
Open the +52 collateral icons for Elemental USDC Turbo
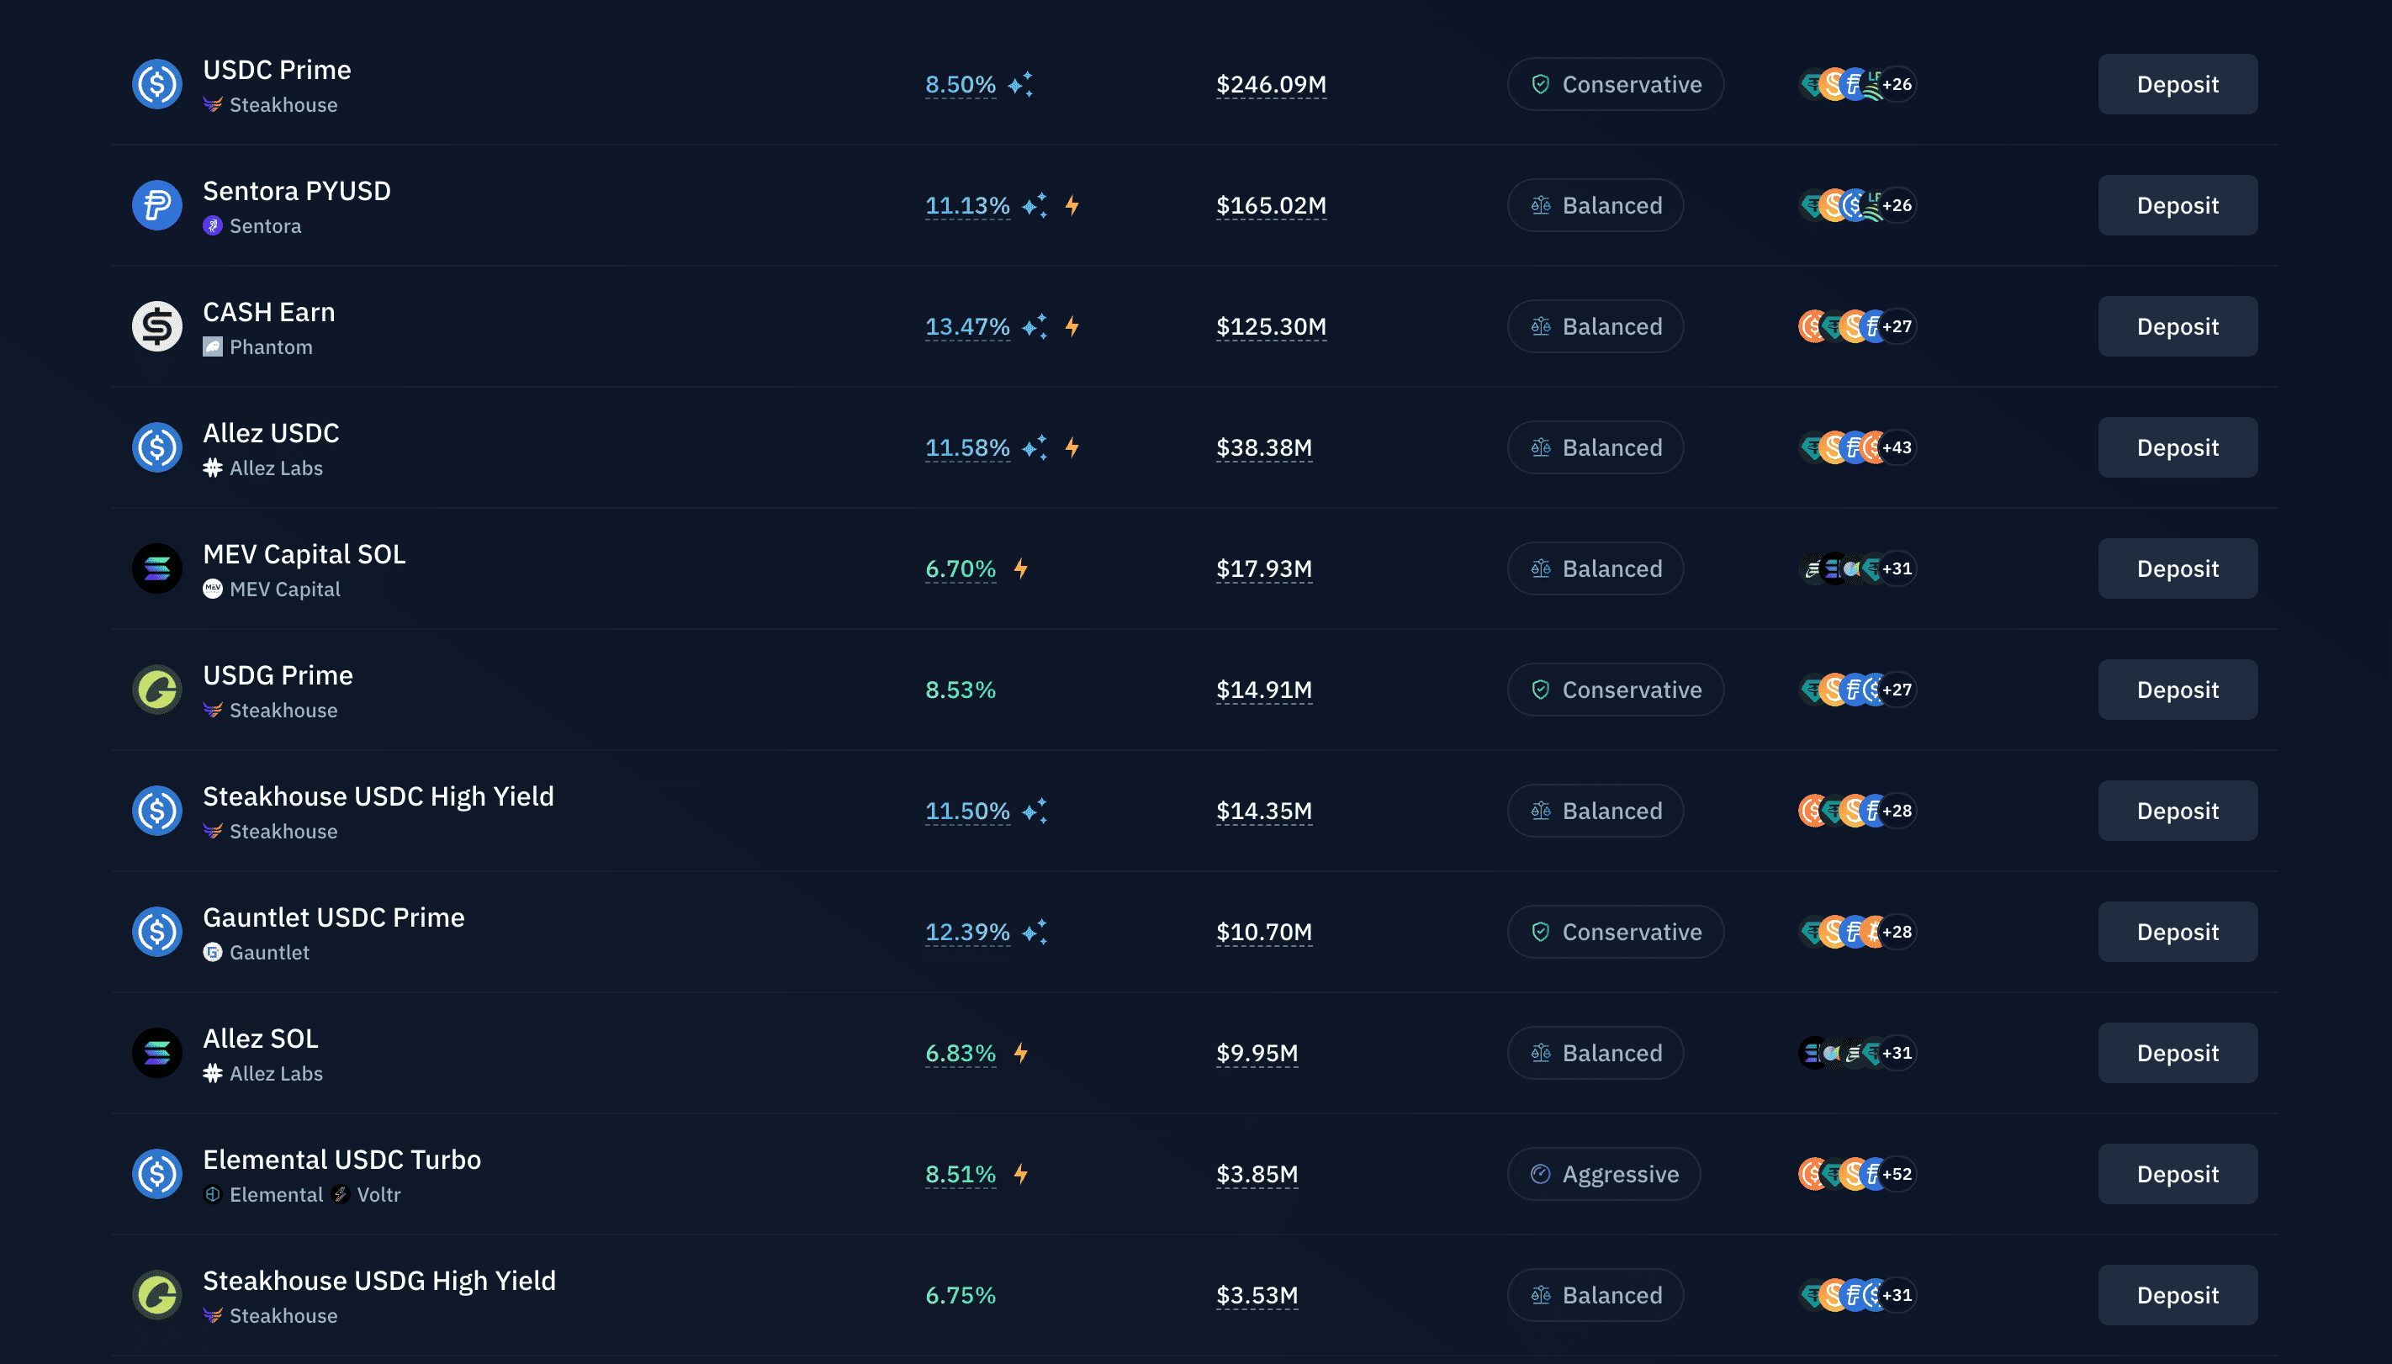point(1897,1174)
